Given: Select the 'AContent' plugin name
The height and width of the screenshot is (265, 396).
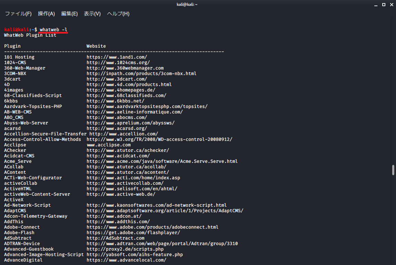Looking at the screenshot, I should pos(15,172).
